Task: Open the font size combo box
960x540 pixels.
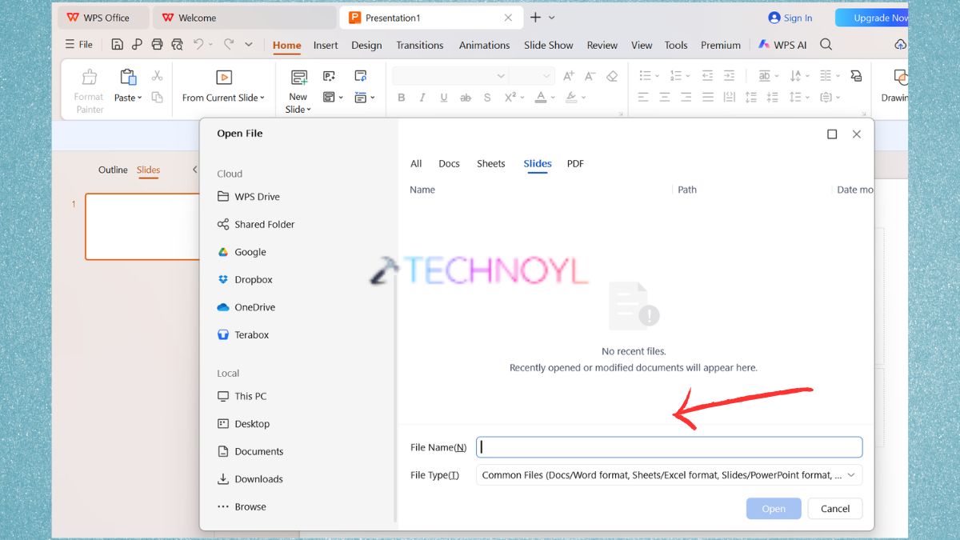Action: click(x=531, y=76)
